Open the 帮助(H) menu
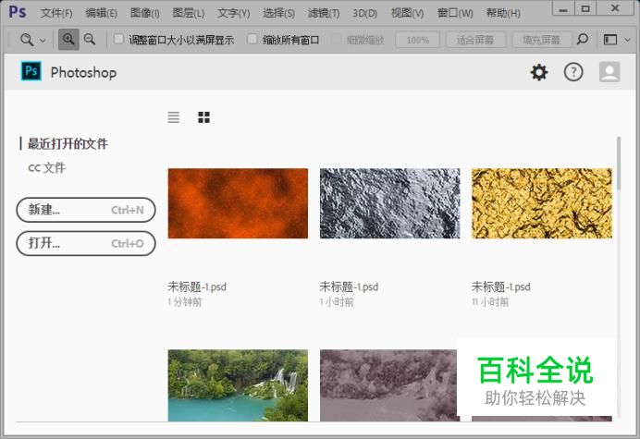The image size is (640, 439). 503,13
